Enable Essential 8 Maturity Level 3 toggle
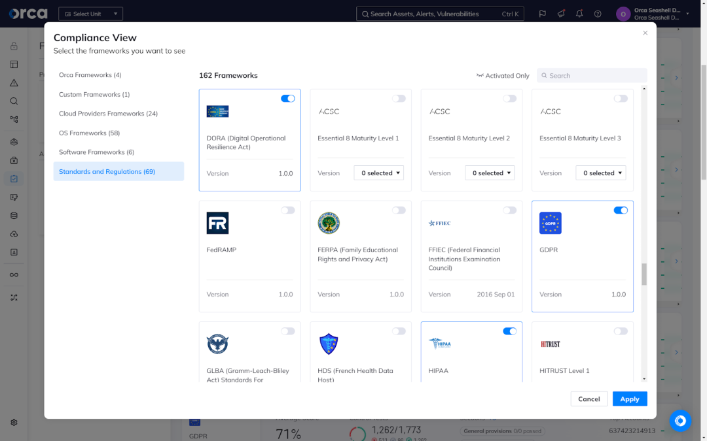707x441 pixels. [621, 99]
